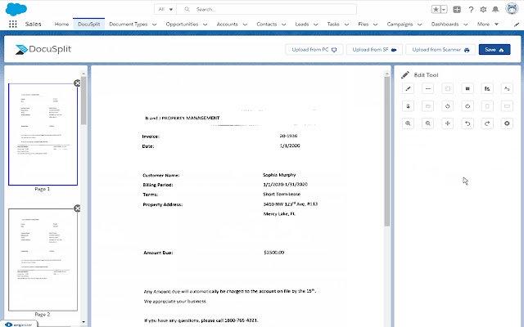Open the favorites list dropdown arrow

point(444,9)
